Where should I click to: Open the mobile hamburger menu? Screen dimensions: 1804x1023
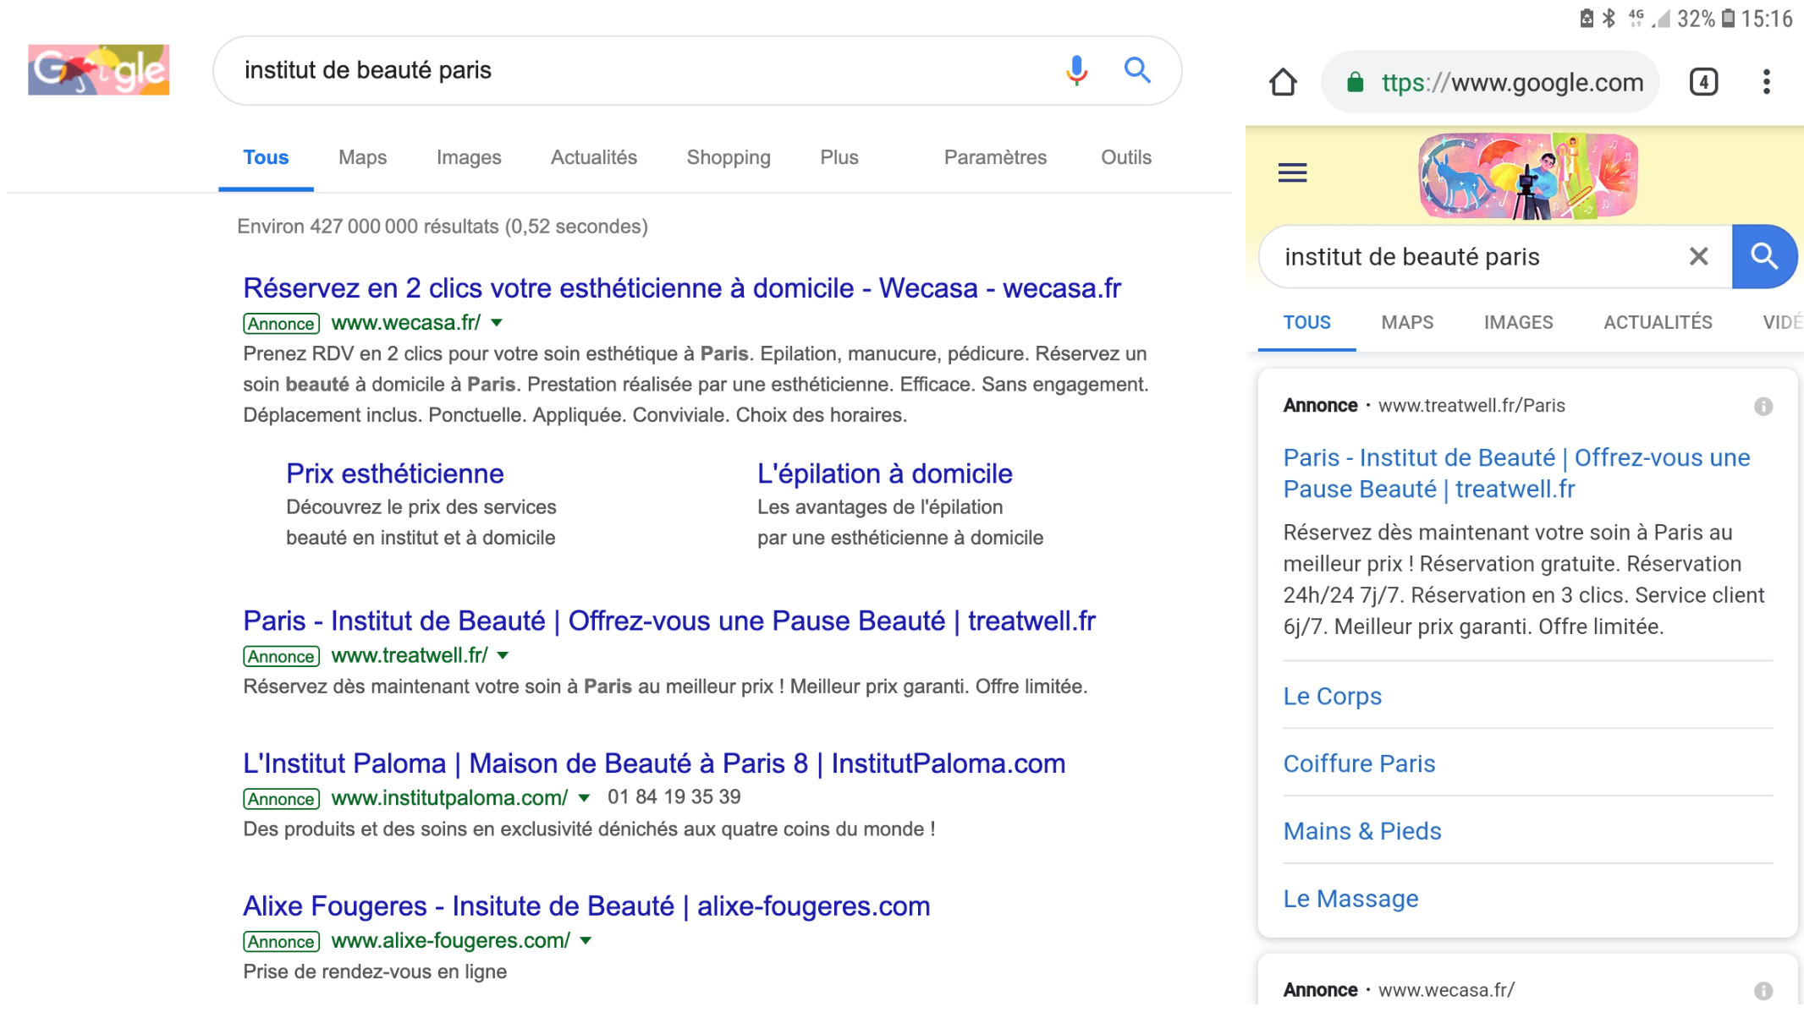(1292, 173)
